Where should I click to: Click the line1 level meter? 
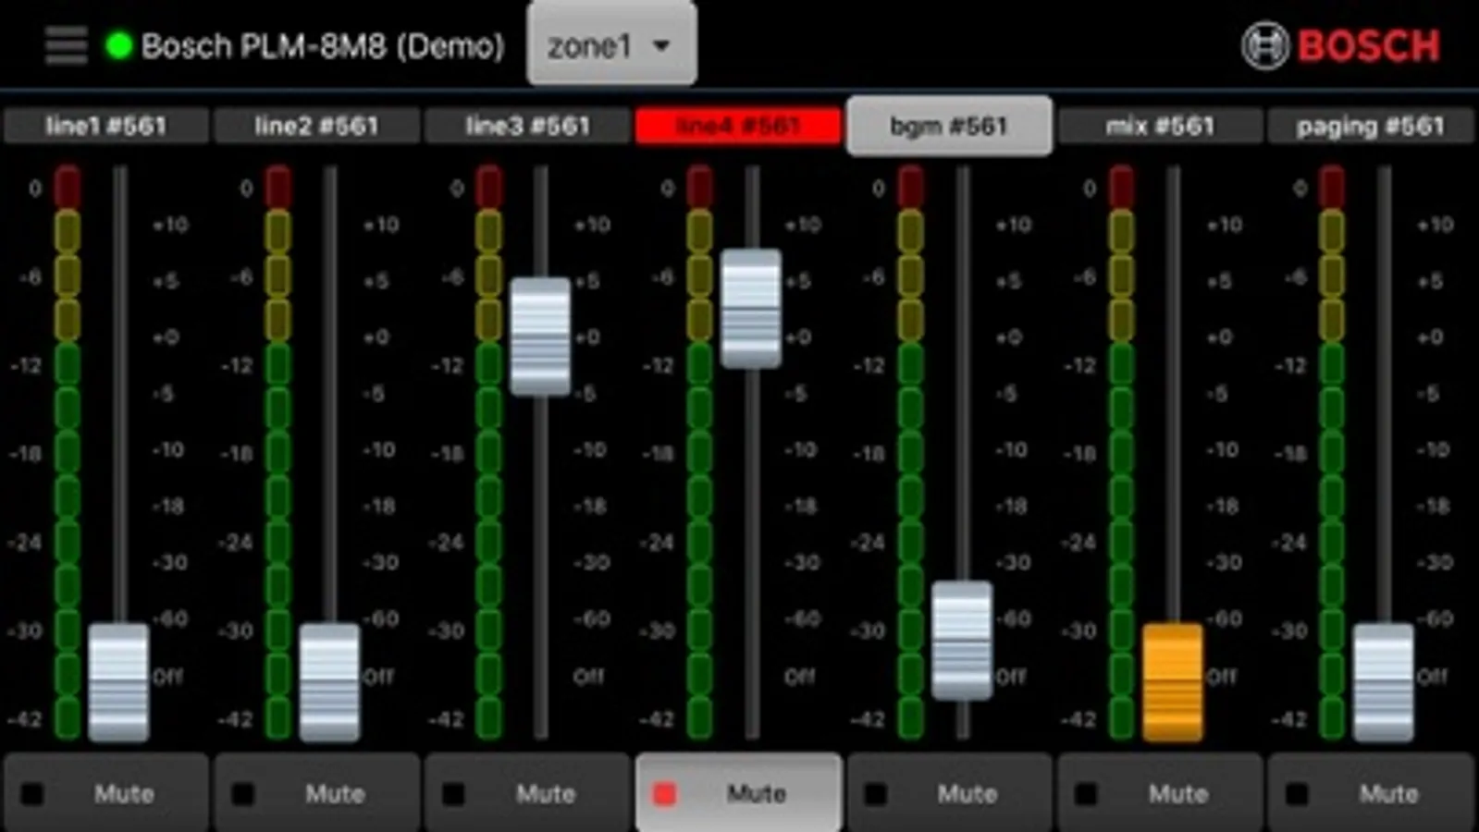point(68,453)
